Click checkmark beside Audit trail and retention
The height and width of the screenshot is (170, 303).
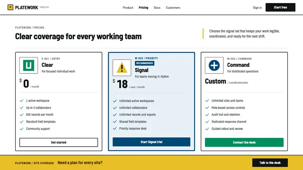[x=207, y=115]
